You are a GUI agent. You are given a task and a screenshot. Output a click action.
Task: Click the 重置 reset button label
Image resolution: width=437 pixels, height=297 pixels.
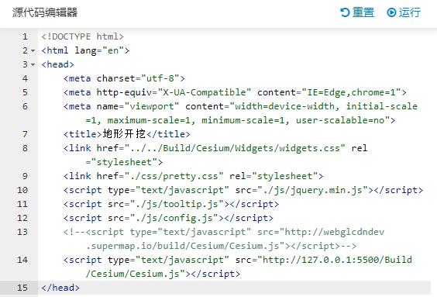click(363, 12)
